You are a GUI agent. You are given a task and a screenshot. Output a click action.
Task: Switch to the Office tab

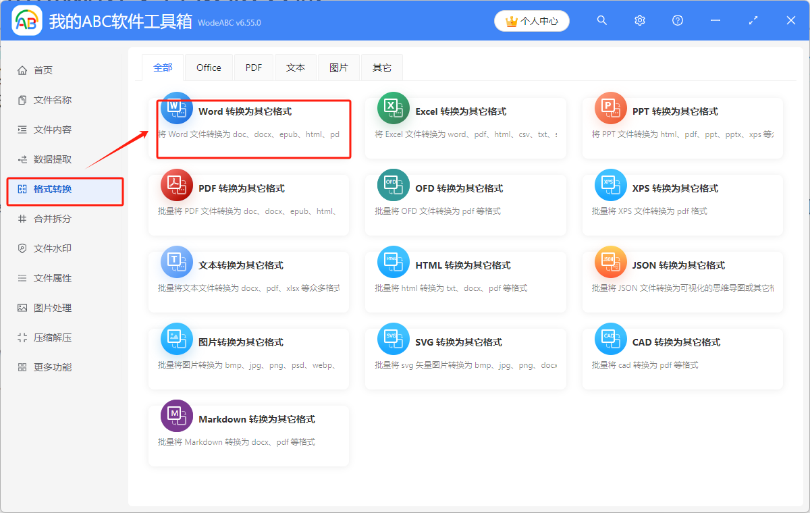(208, 67)
